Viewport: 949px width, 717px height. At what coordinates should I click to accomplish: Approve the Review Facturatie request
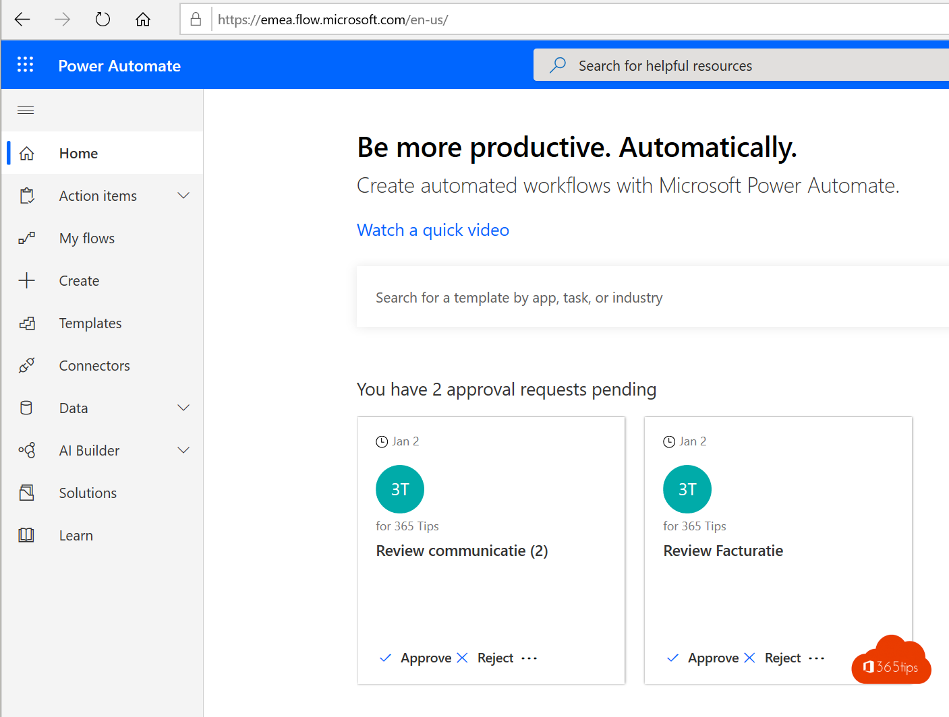coord(703,658)
